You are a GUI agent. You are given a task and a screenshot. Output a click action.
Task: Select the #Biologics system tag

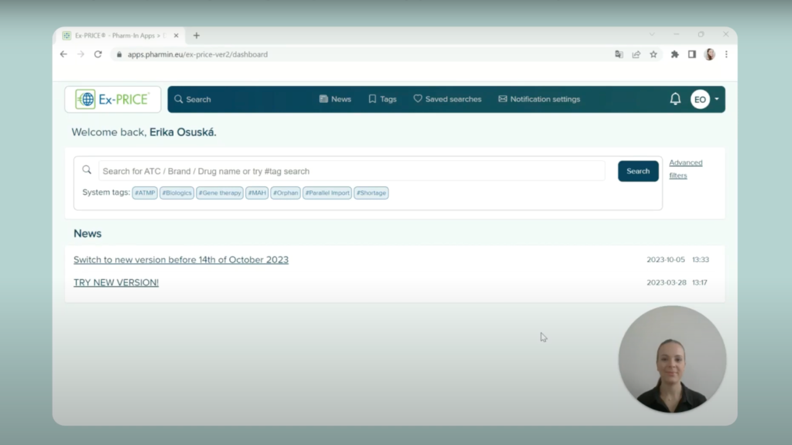[x=177, y=193]
